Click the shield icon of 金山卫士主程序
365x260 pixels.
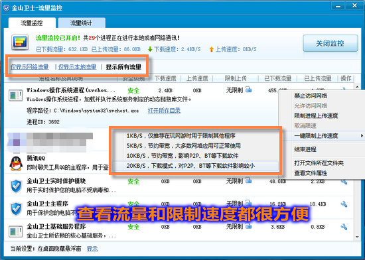point(17,208)
